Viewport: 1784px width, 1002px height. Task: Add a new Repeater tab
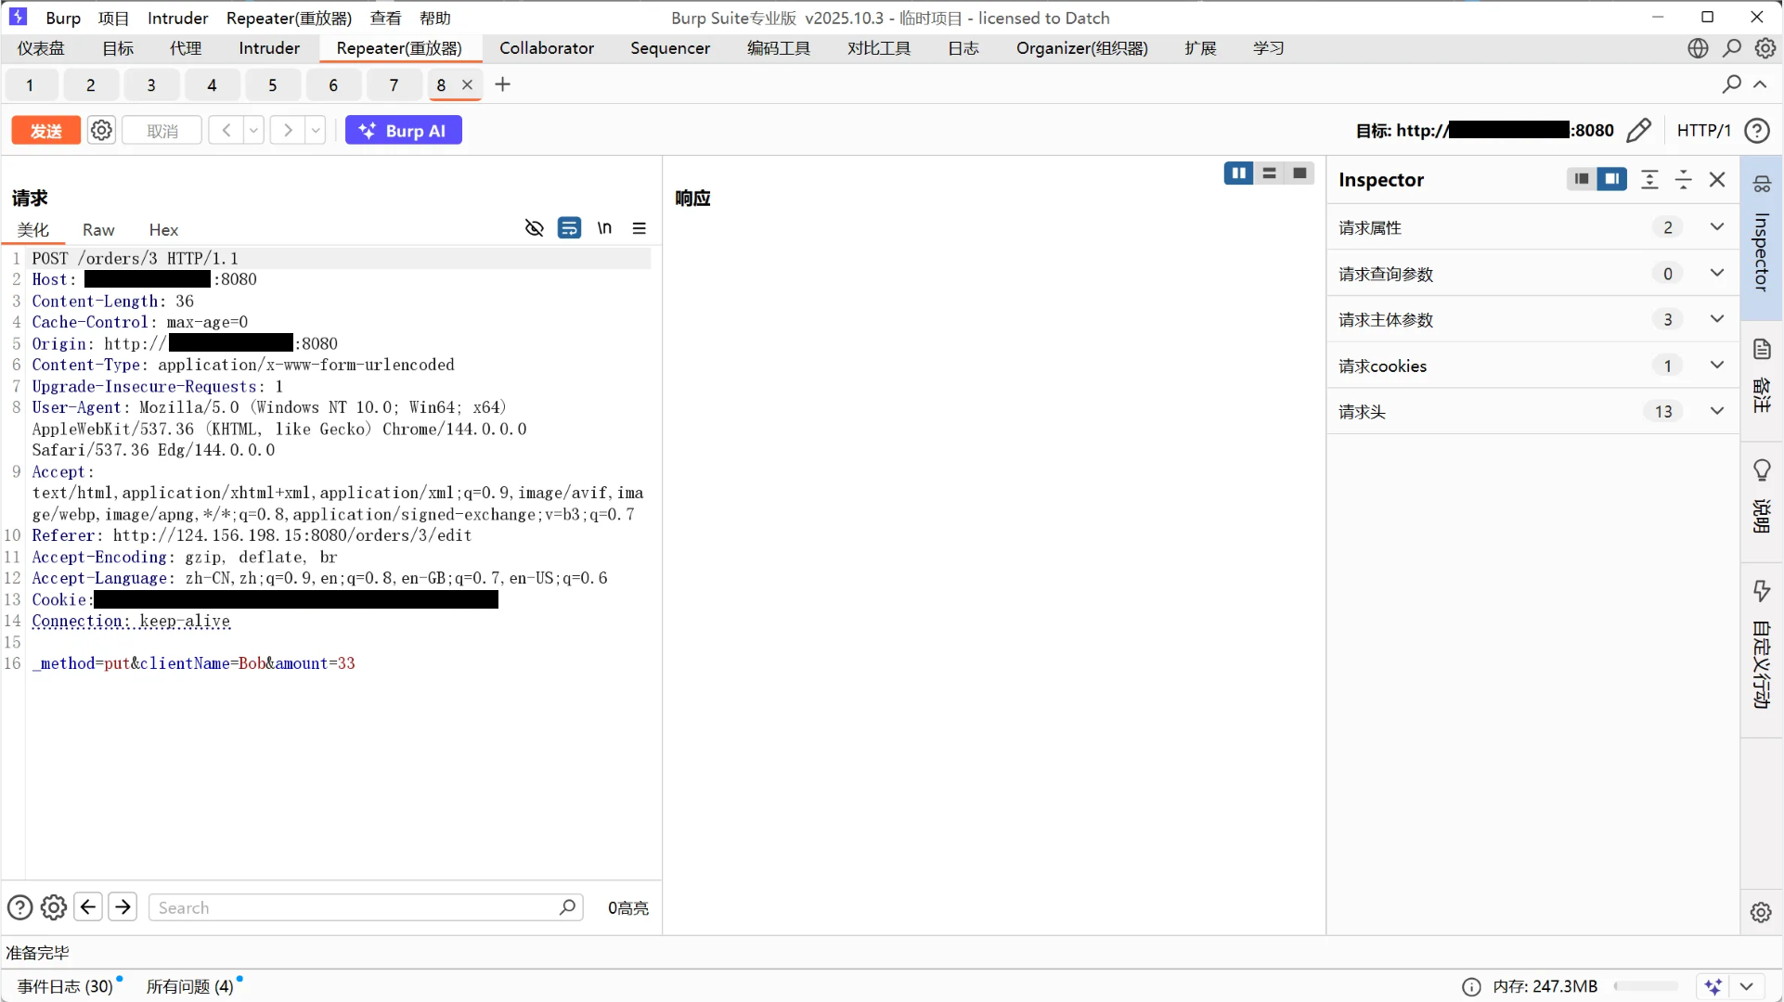click(503, 84)
